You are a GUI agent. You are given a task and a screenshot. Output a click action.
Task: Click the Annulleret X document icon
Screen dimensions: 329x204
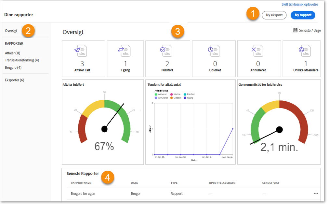tap(258, 50)
